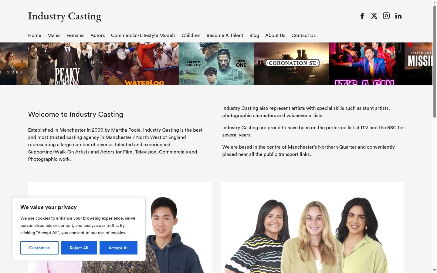Viewport: 437px width, 273px height.
Task: Click the Harlan Coben Missing banner
Action: pyautogui.click(x=418, y=64)
